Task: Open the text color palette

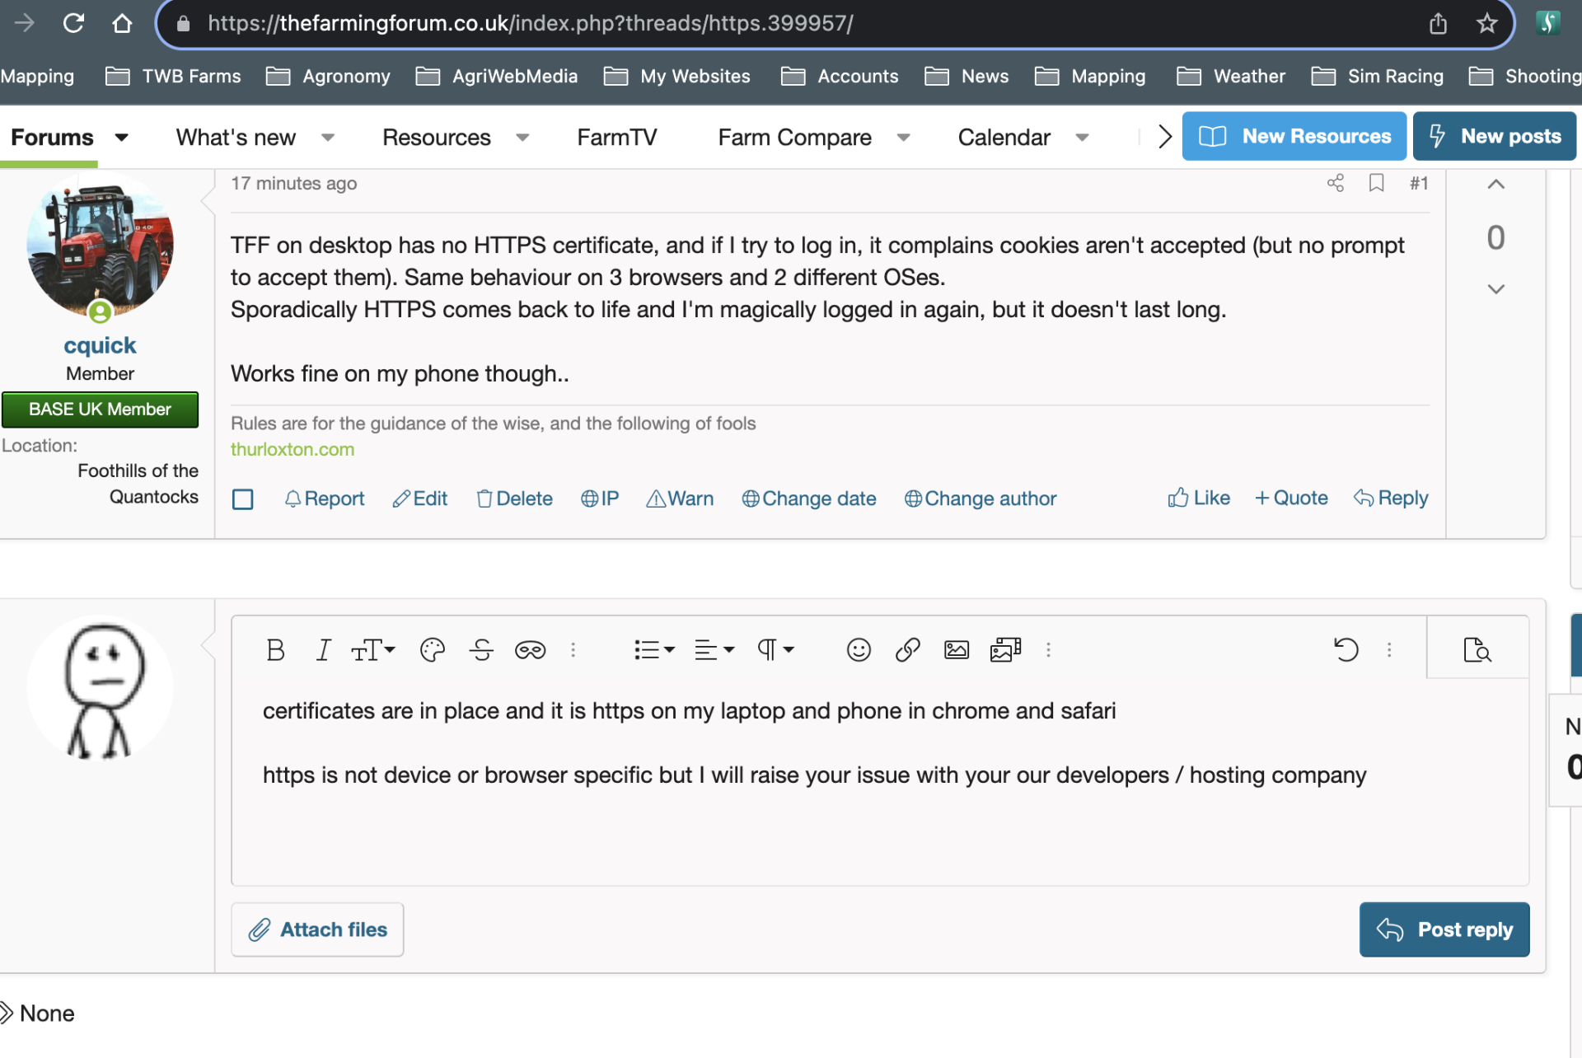Action: click(x=432, y=650)
